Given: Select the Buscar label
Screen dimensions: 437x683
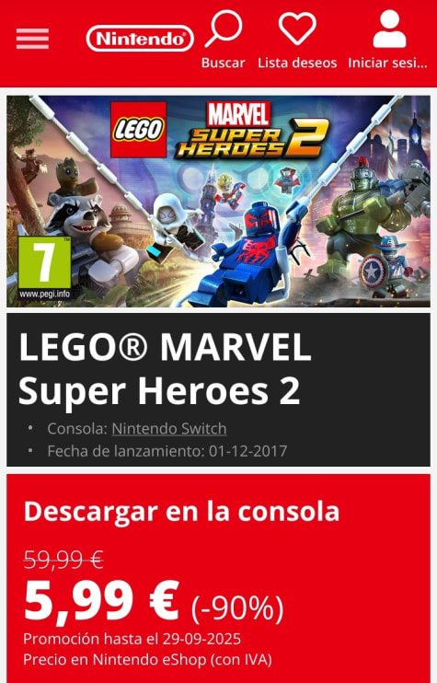Looking at the screenshot, I should tap(224, 63).
